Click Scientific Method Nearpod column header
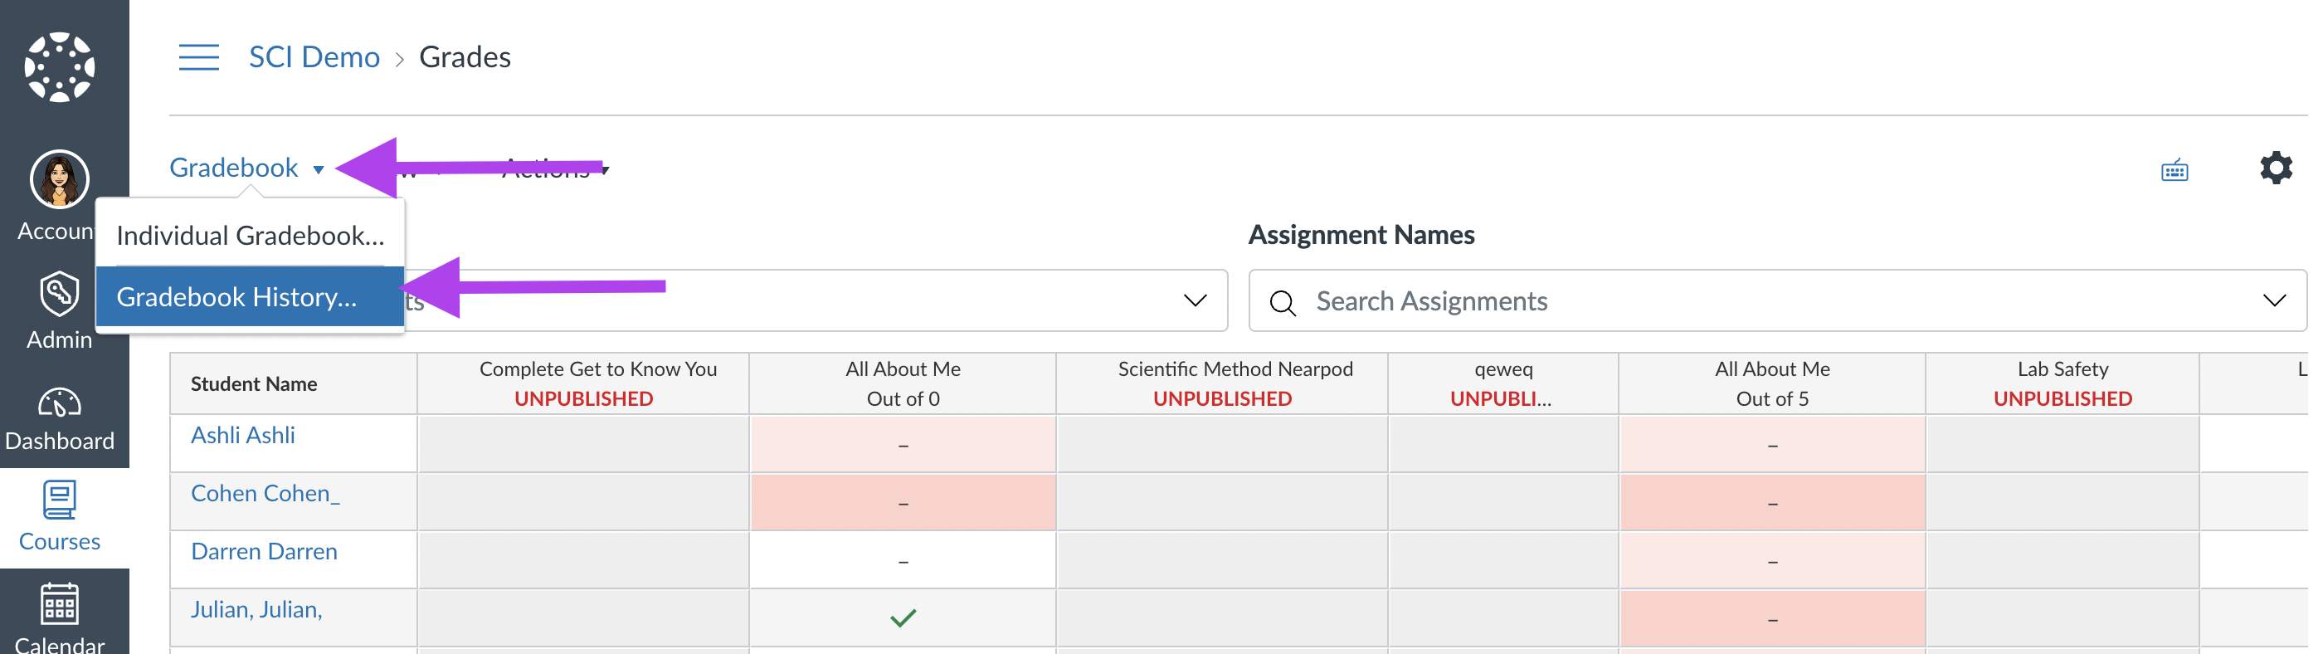The width and height of the screenshot is (2323, 654). pos(1222,384)
